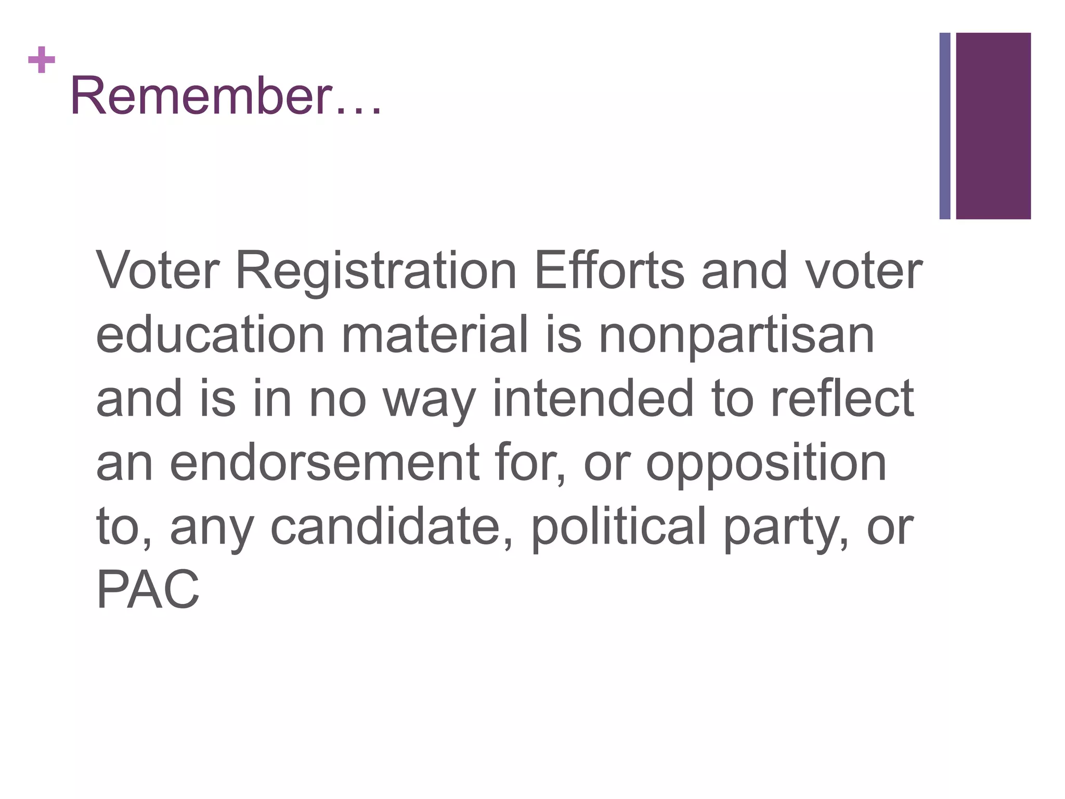1065x799 pixels.
Task: Click the word 'Efforts' in first line
Action: click(609, 269)
